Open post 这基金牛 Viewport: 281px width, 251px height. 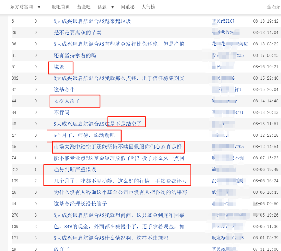coord(64,89)
